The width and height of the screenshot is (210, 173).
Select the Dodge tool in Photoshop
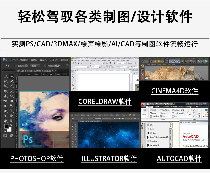tap(11, 106)
